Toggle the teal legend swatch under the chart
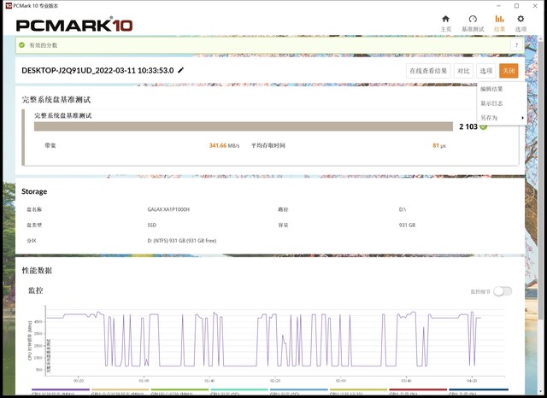This screenshot has height=398, width=547. (x=239, y=389)
